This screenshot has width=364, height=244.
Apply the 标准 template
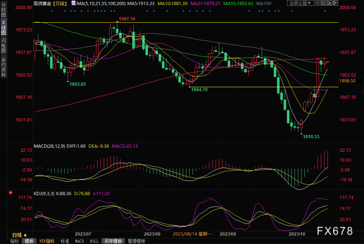point(64,241)
